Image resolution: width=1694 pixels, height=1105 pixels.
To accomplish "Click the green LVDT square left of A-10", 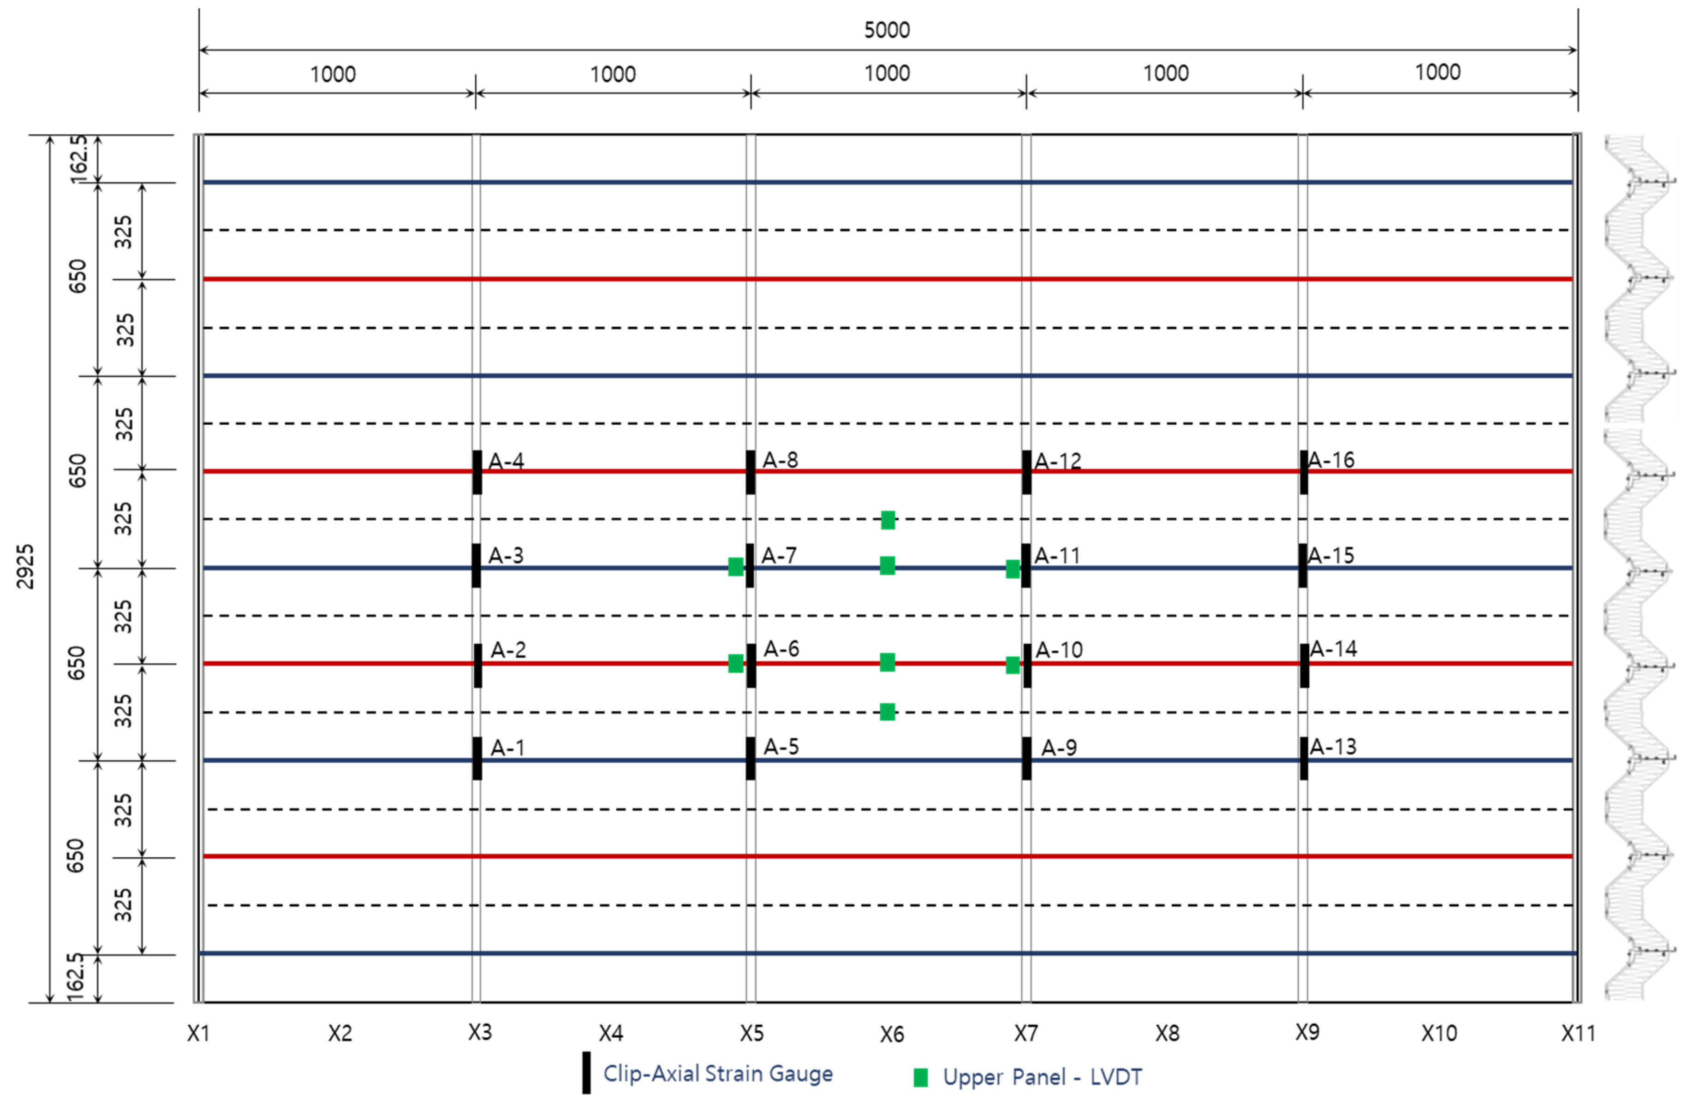I will (1013, 665).
